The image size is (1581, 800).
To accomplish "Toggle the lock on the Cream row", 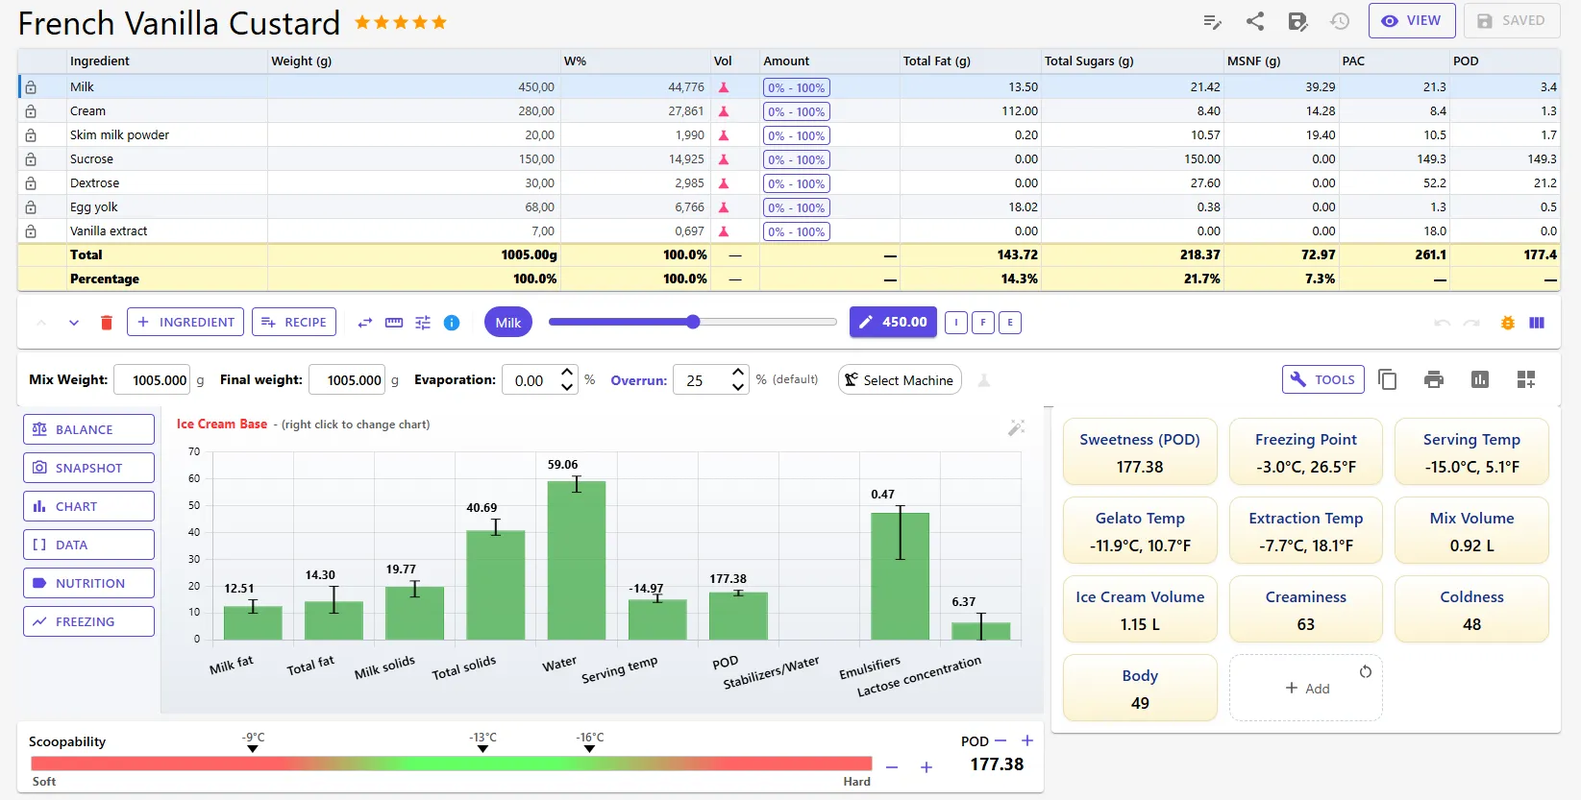I will pyautogui.click(x=31, y=111).
